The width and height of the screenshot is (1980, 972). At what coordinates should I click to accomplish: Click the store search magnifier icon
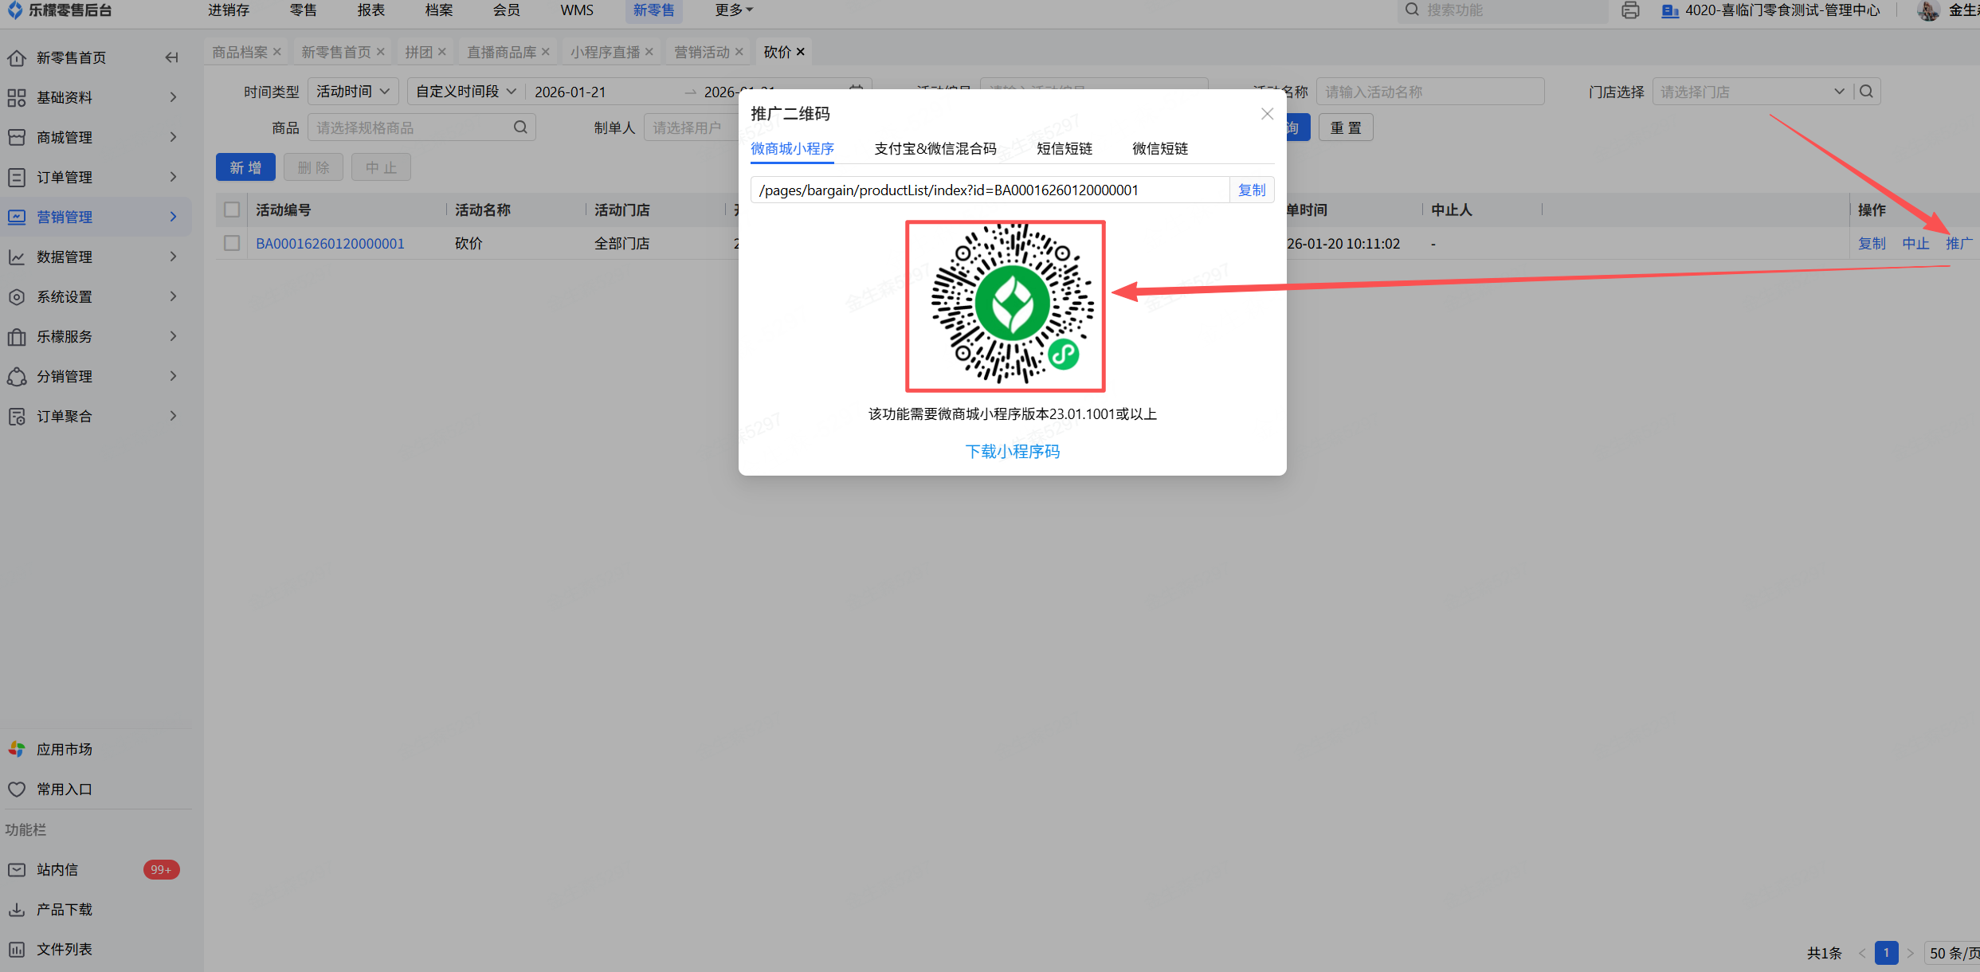click(1867, 92)
